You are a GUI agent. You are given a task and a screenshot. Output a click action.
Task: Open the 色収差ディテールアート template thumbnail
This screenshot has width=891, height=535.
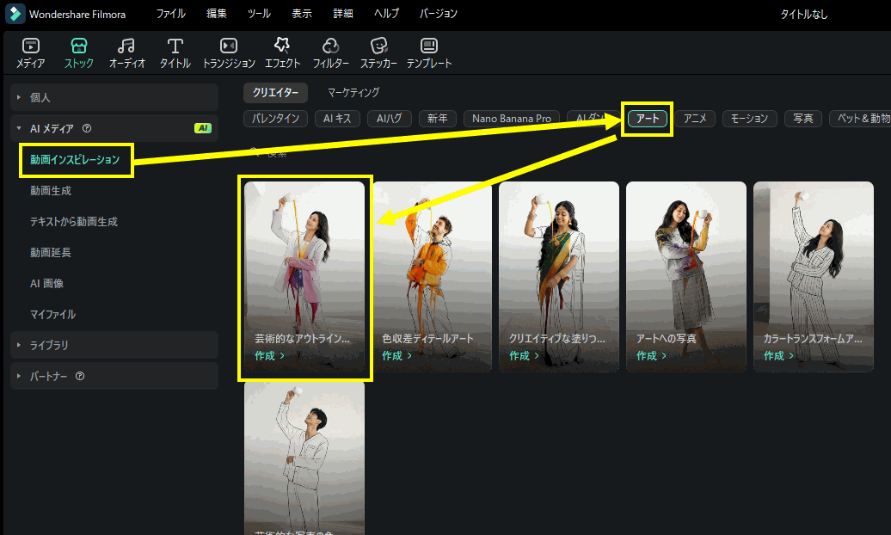(x=432, y=277)
